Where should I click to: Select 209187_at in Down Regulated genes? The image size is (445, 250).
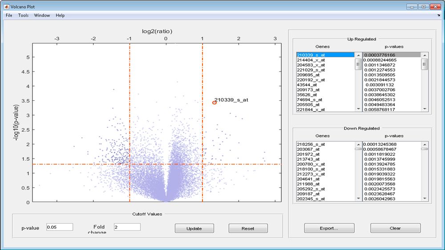[x=325, y=194]
